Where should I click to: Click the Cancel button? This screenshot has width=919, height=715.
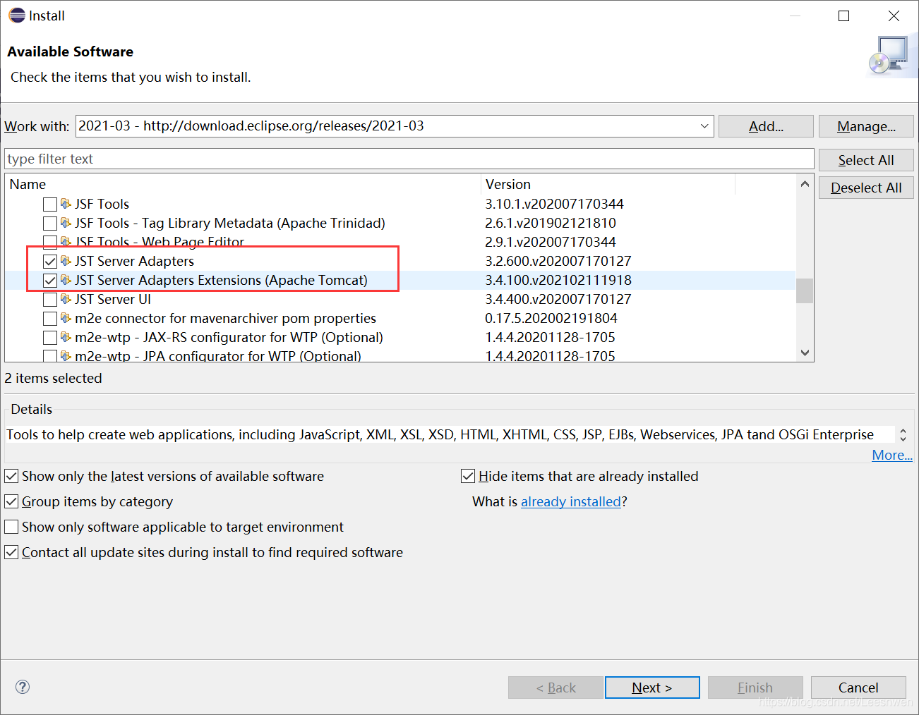pyautogui.click(x=858, y=687)
